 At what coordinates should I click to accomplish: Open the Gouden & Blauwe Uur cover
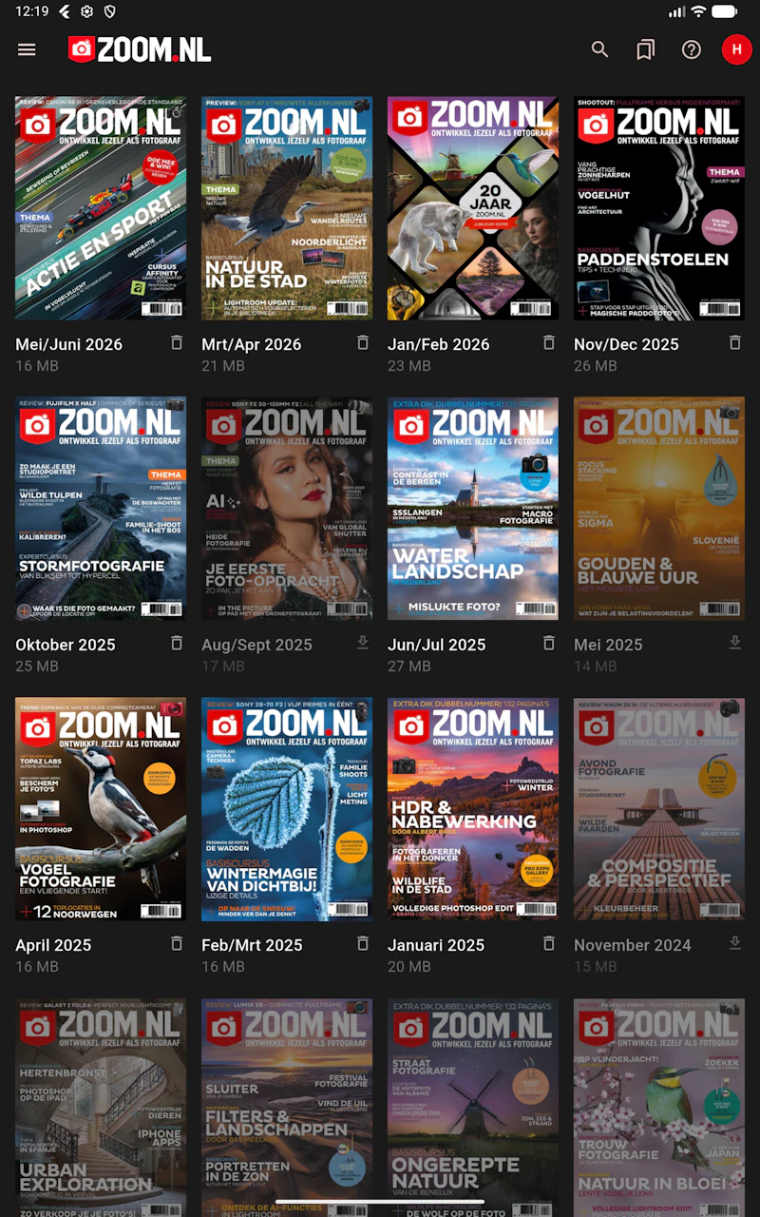pyautogui.click(x=659, y=509)
